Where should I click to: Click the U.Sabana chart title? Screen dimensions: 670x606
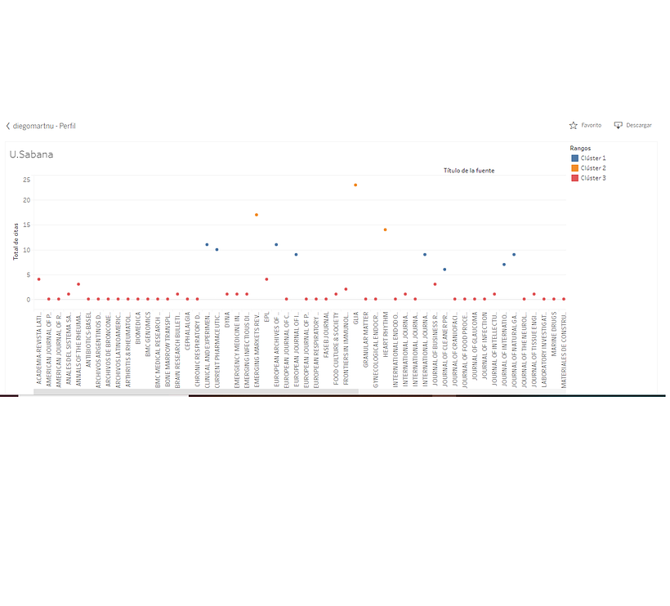coord(31,154)
